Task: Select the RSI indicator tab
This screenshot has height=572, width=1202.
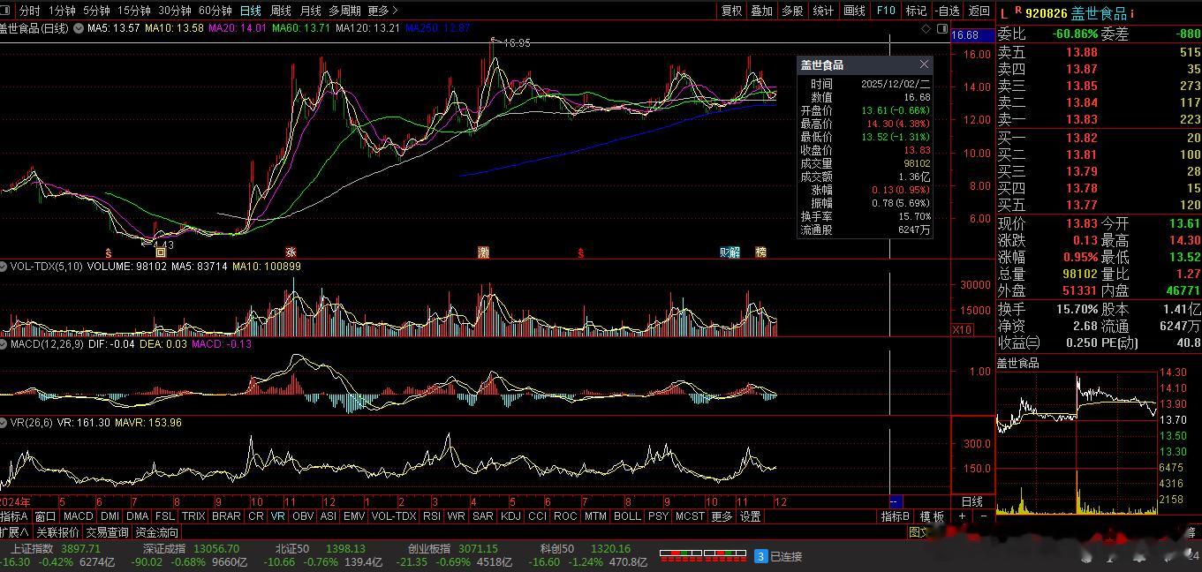Action: (x=432, y=516)
